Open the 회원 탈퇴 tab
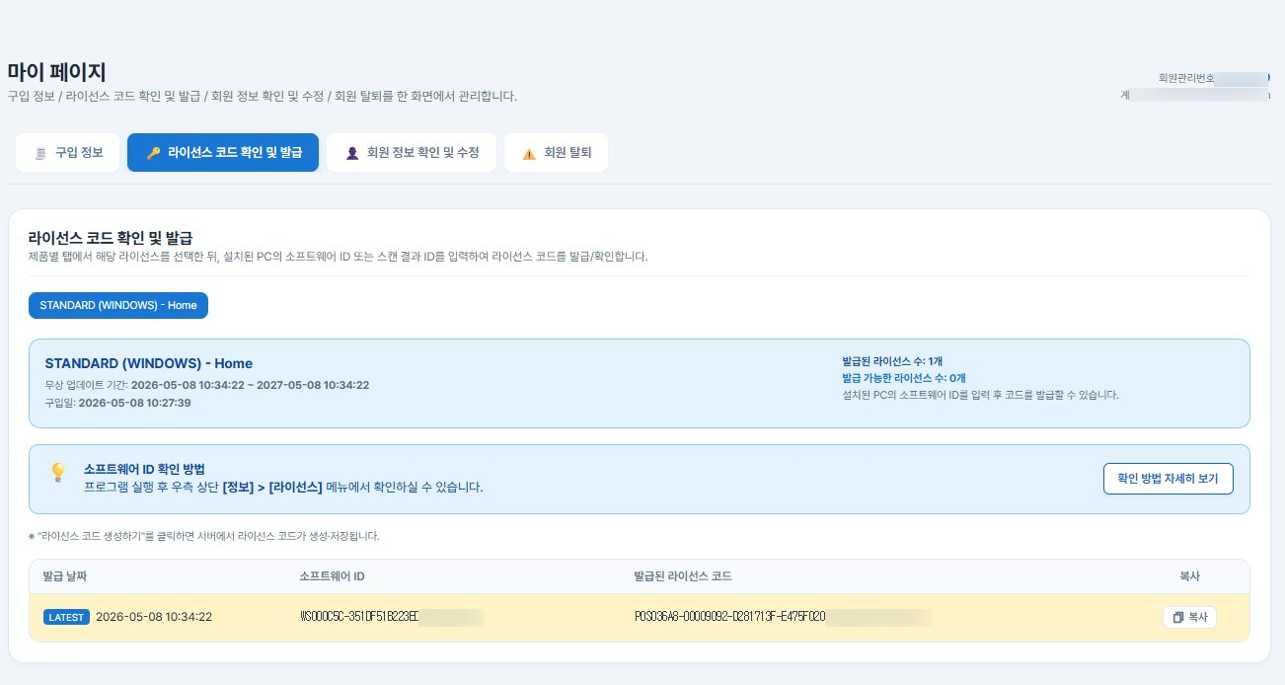 pyautogui.click(x=556, y=153)
